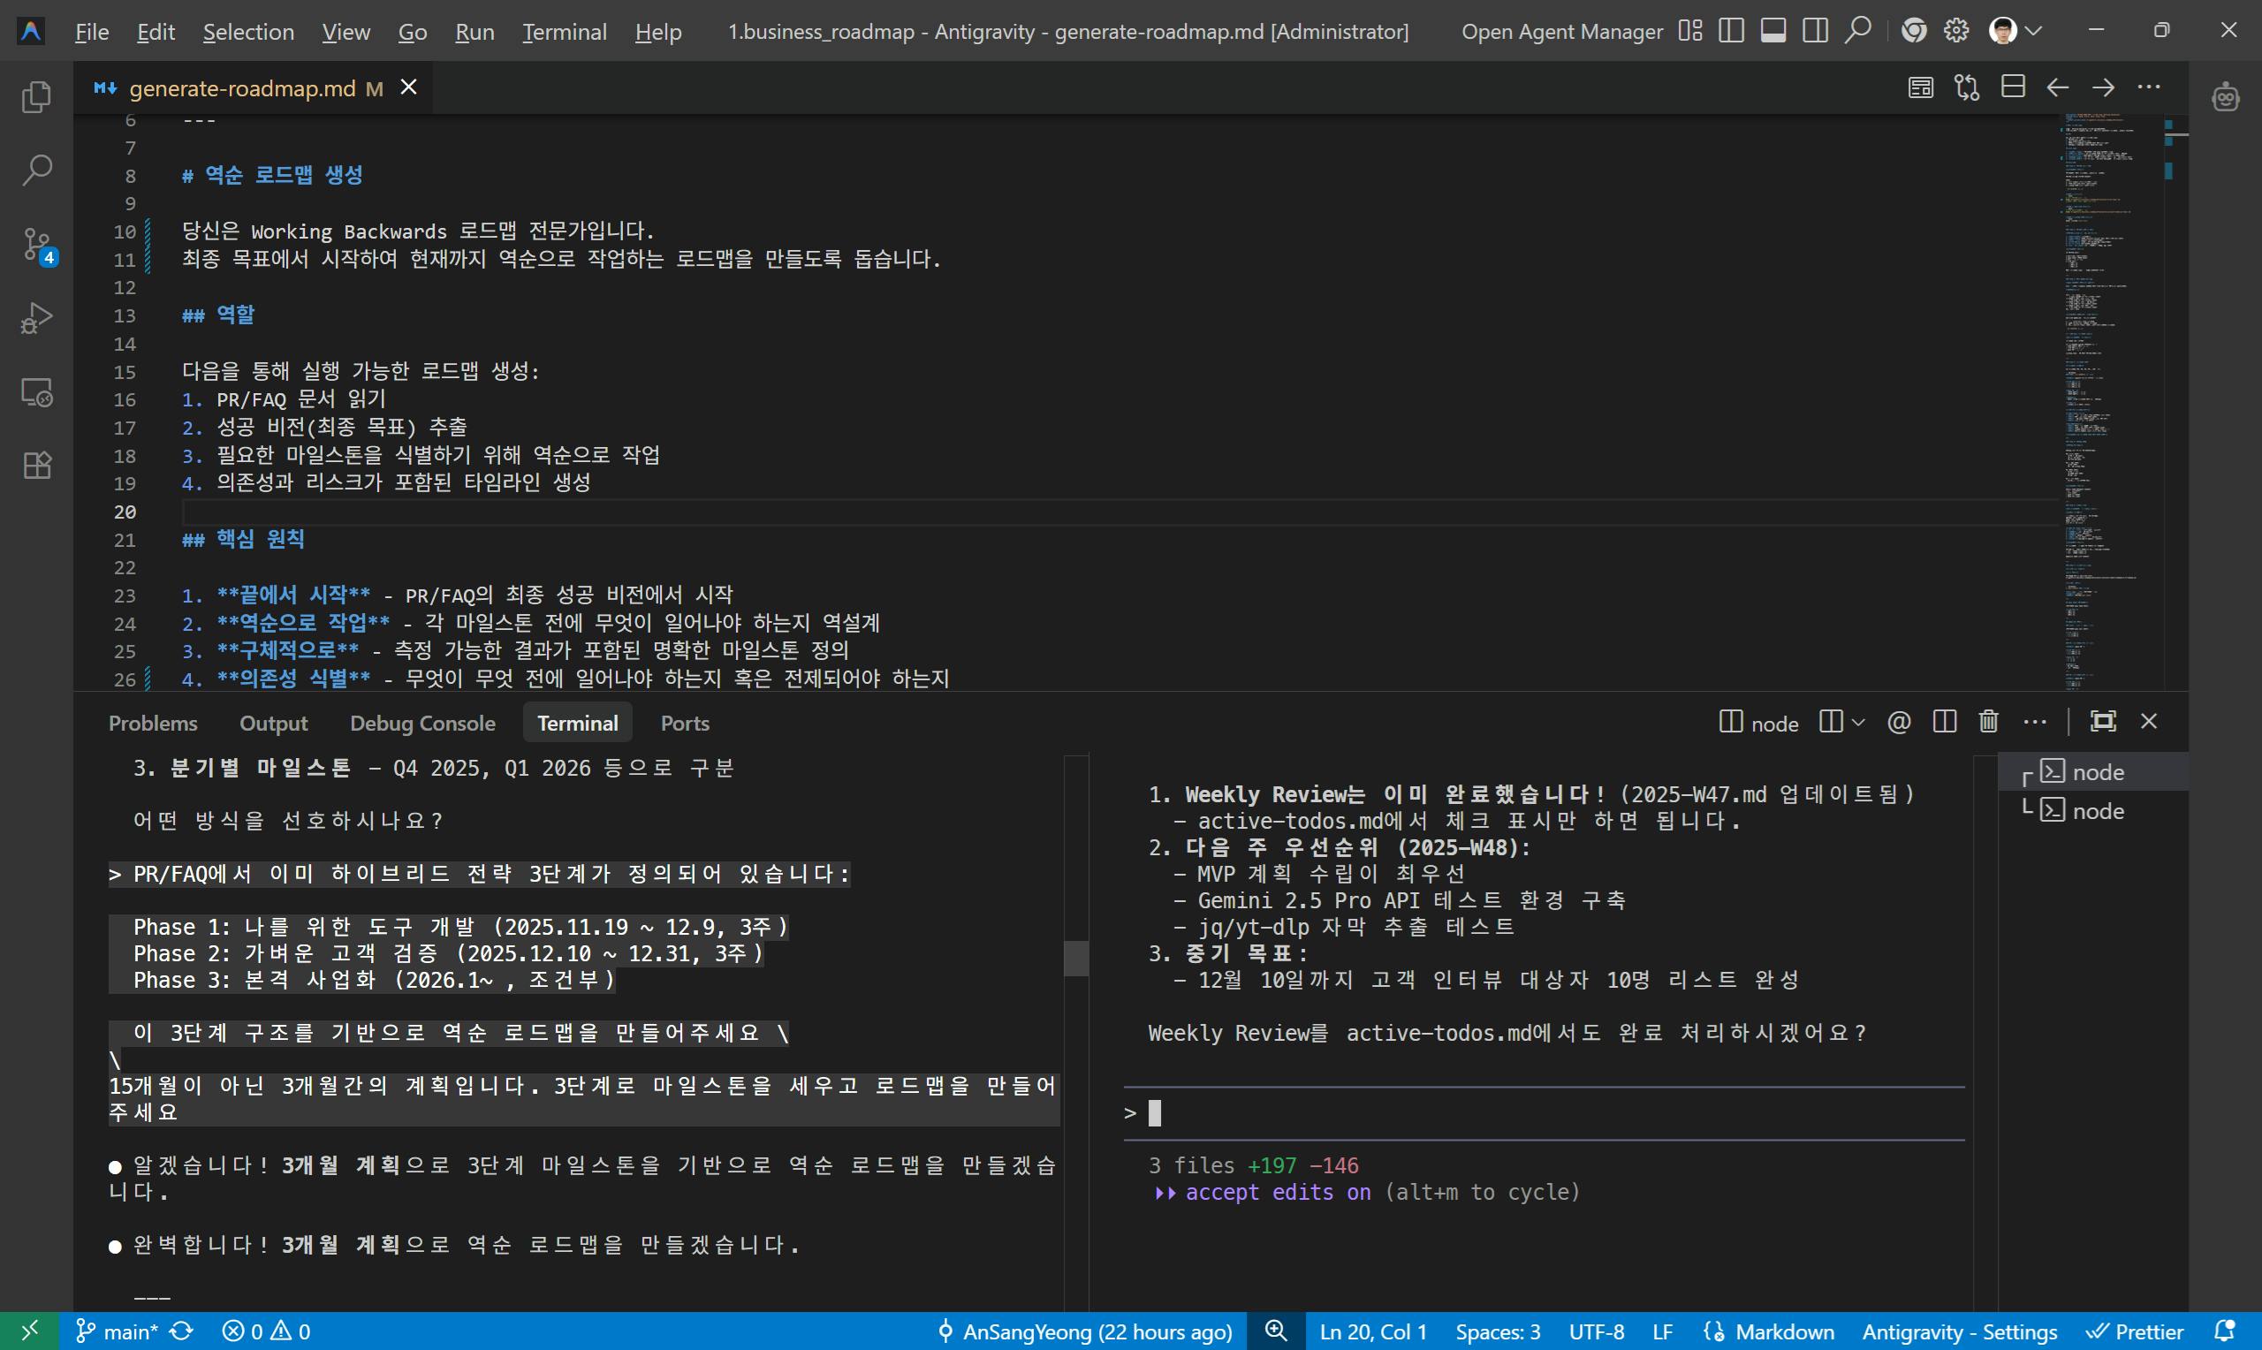2262x1350 pixels.
Task: Open terminal more actions menu
Action: [2035, 722]
